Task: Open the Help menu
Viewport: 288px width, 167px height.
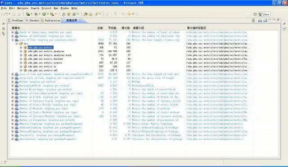Action: [74, 8]
